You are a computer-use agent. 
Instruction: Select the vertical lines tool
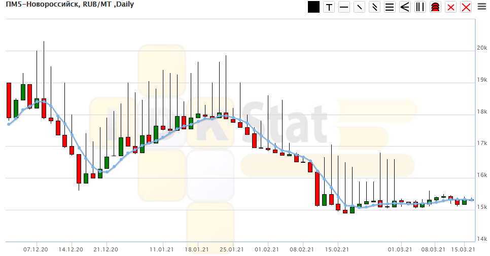[x=420, y=7]
